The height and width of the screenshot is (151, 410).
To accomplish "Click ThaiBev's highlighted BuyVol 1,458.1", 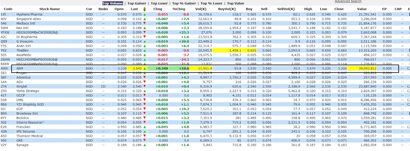I will (235, 51).
